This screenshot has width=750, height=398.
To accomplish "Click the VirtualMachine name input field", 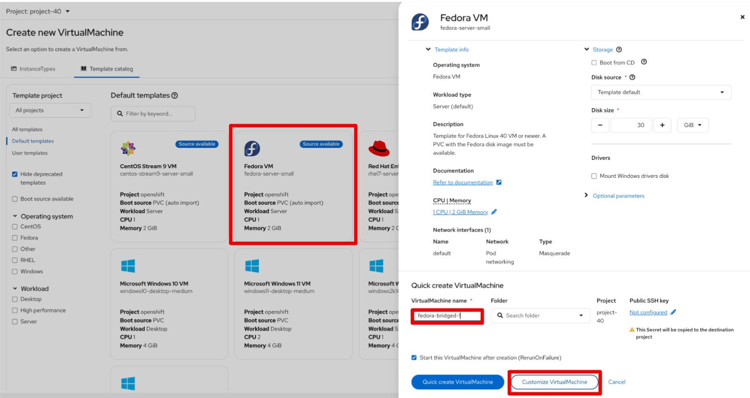I will [447, 316].
